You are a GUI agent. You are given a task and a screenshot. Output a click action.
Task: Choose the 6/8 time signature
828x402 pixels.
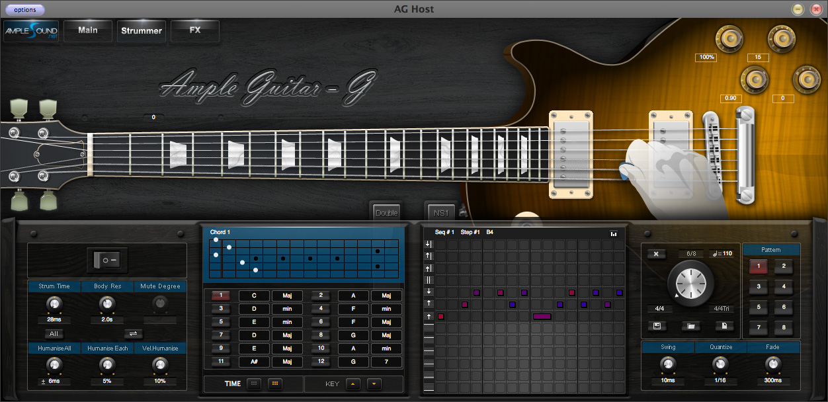coord(690,254)
